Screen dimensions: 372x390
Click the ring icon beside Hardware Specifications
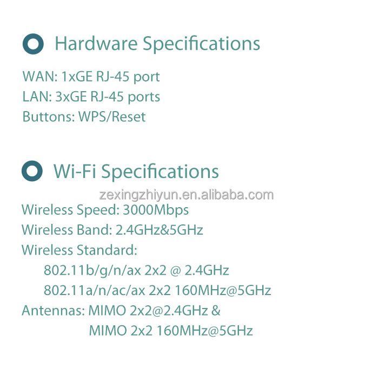tap(33, 44)
